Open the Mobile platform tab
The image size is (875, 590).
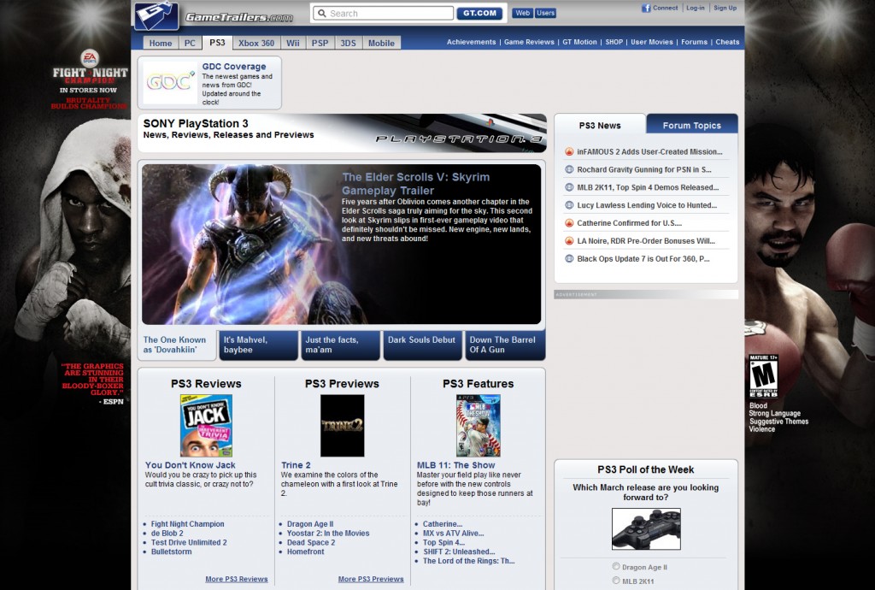point(381,43)
